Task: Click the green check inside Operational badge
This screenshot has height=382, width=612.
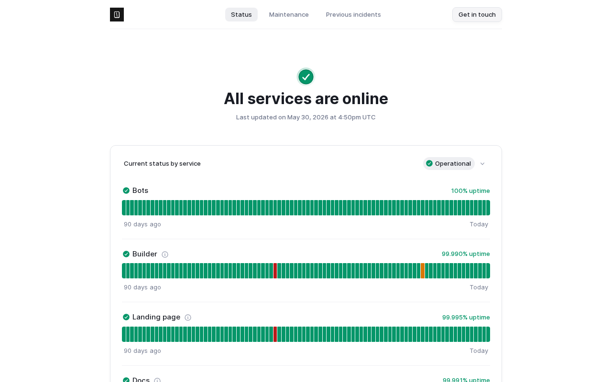Action: tap(429, 163)
